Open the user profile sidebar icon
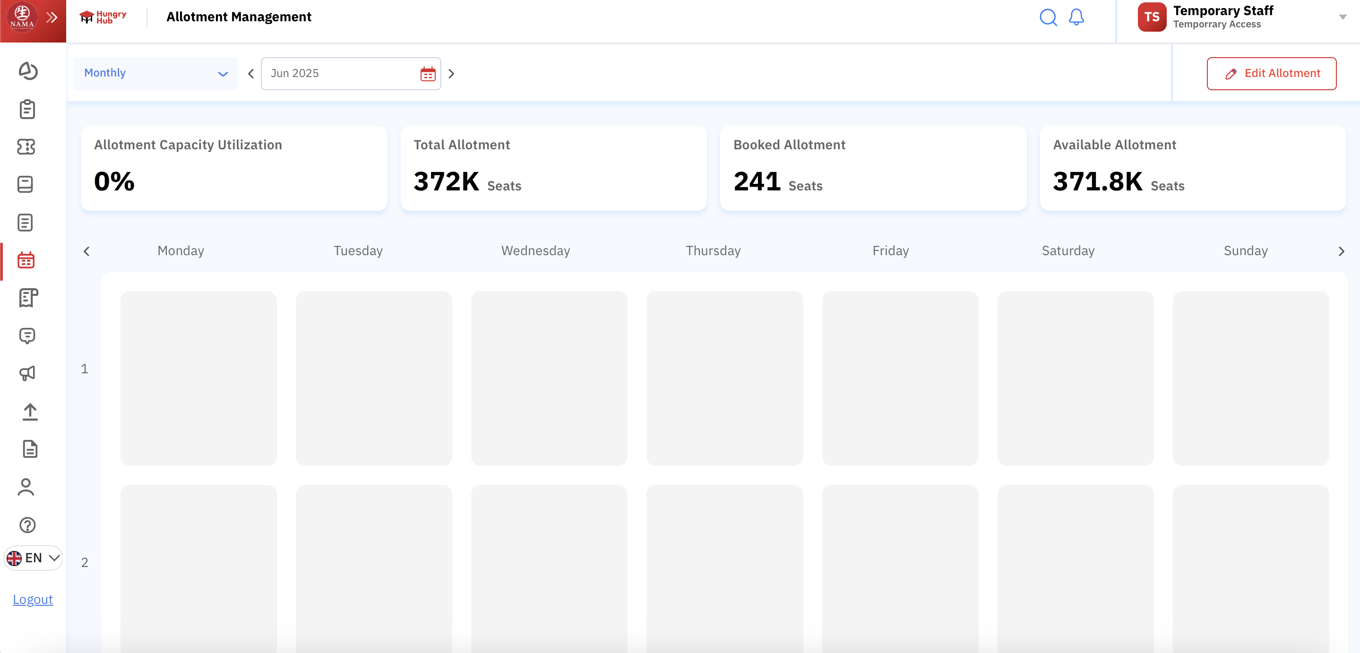The height and width of the screenshot is (653, 1360). [26, 487]
